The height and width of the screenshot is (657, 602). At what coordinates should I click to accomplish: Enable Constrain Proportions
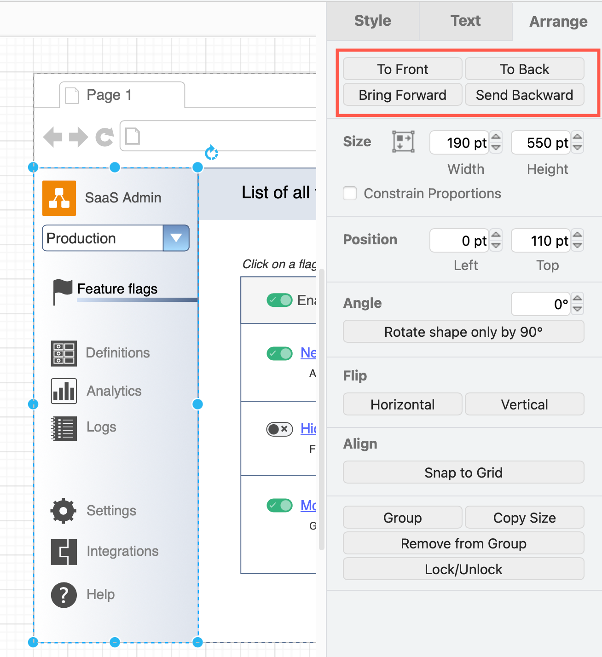pyautogui.click(x=350, y=193)
